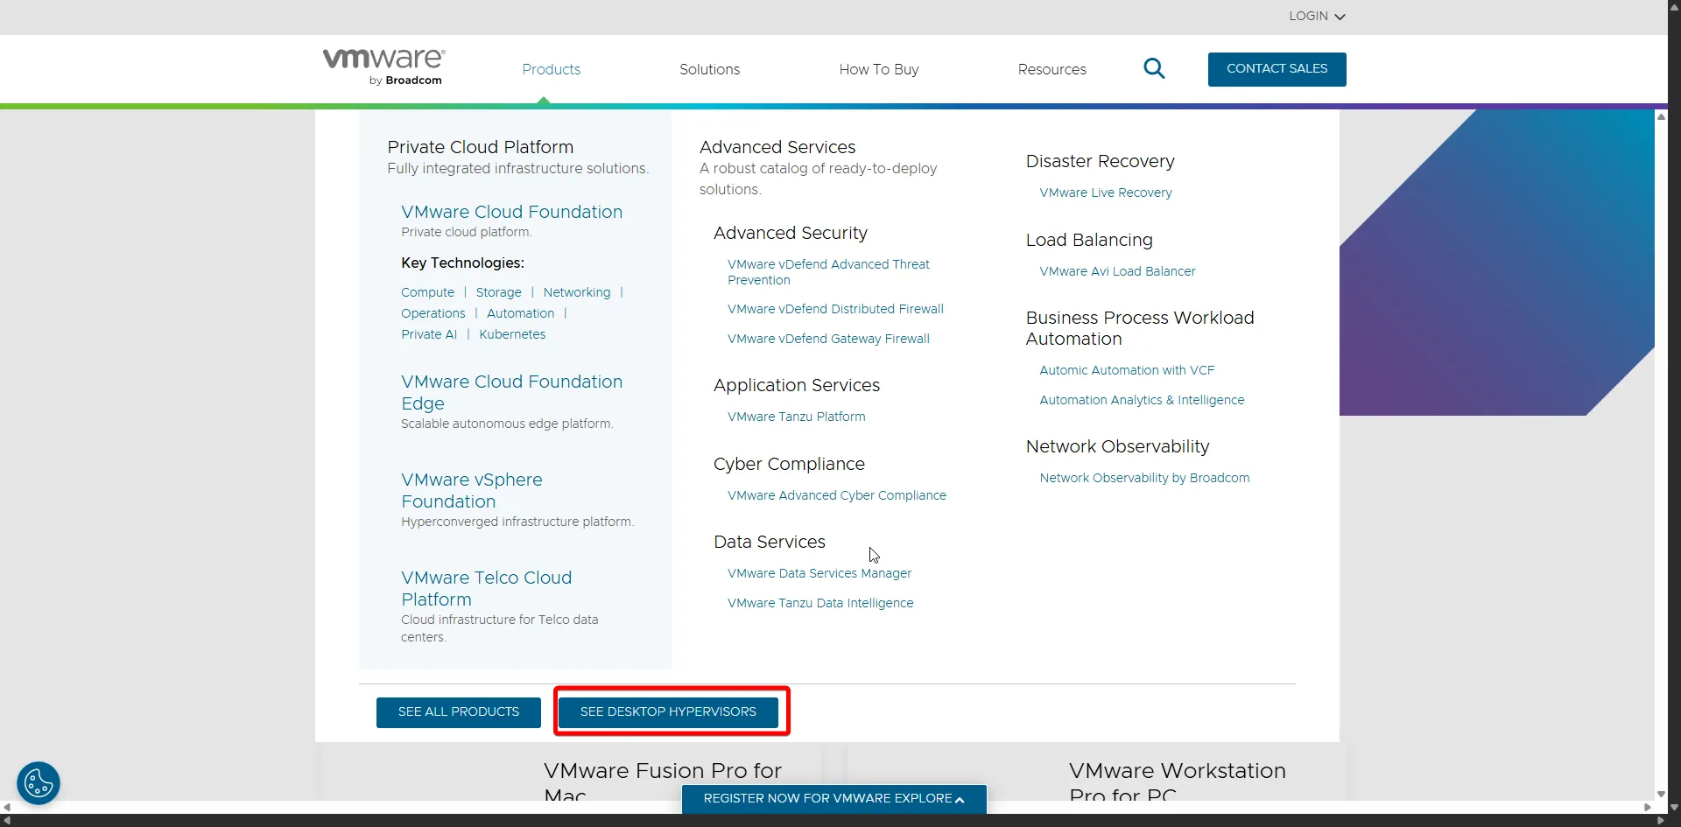Screen dimensions: 1681x827
Task: Open the search magnifier icon
Action: pyautogui.click(x=1154, y=68)
